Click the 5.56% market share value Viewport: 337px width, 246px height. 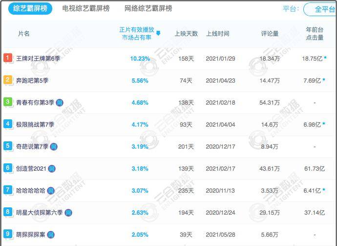click(140, 81)
